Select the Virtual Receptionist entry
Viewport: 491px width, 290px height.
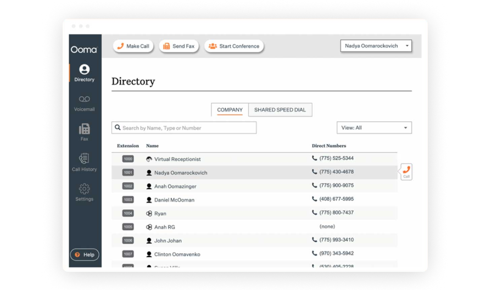(x=177, y=159)
